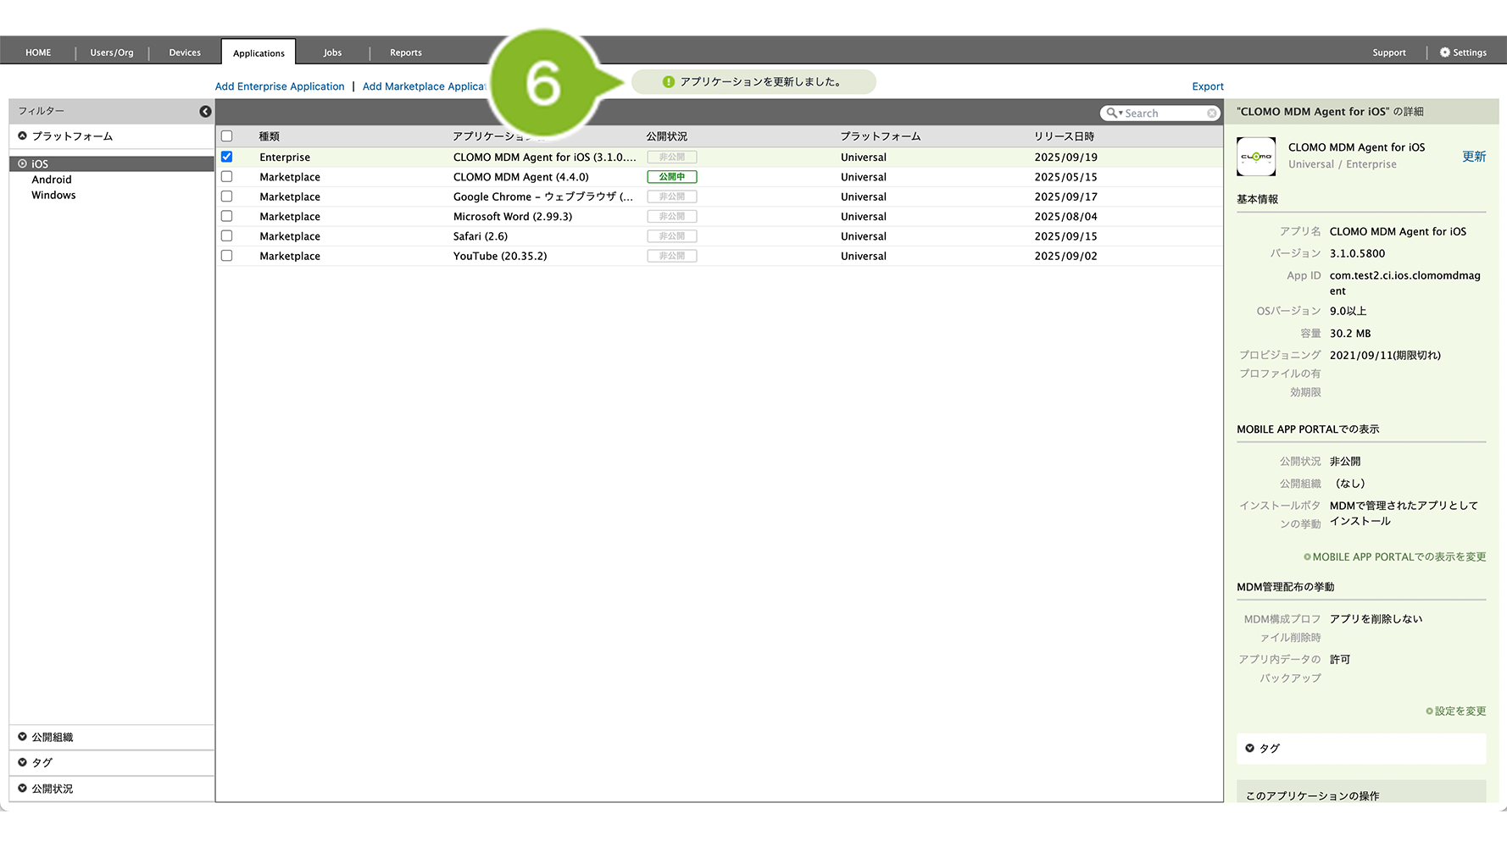
Task: Click the green notification alert icon
Action: 669,82
